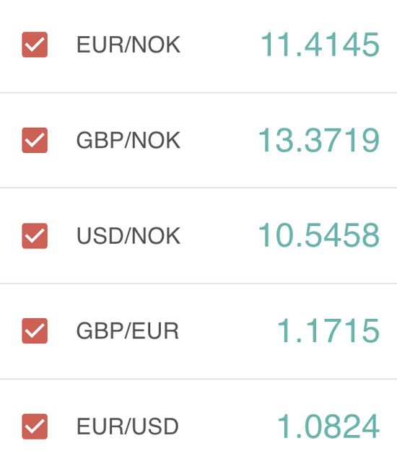Viewport: 397px width, 469px height.
Task: Click the 13.3719 exchange rate value
Action: [x=319, y=140]
